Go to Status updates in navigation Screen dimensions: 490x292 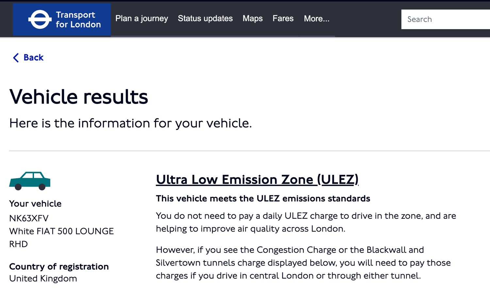point(205,19)
